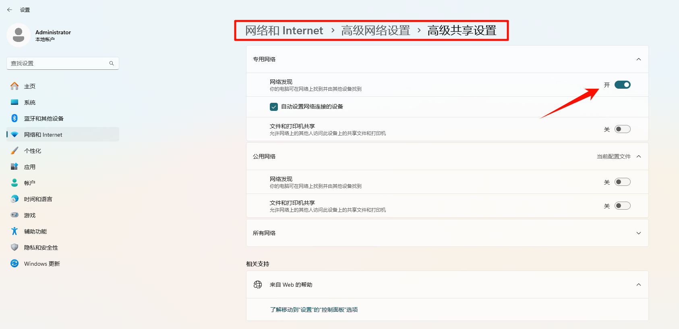Go to 高级网络设置 breadcrumb
The height and width of the screenshot is (329, 679).
click(376, 31)
